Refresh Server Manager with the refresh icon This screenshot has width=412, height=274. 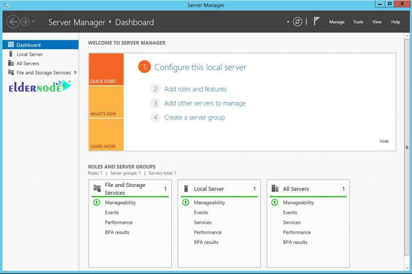(297, 21)
